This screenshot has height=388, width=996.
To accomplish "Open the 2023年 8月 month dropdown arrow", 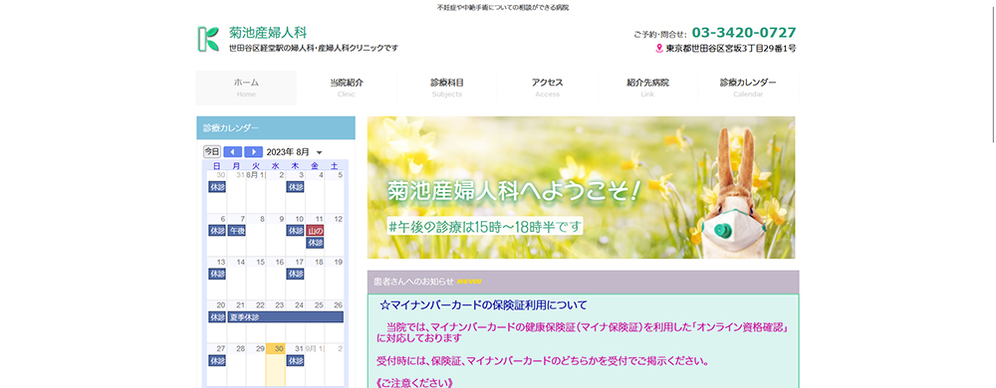I will pos(320,153).
